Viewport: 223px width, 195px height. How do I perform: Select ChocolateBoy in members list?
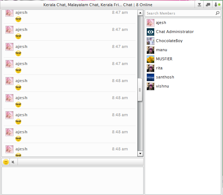(183, 41)
